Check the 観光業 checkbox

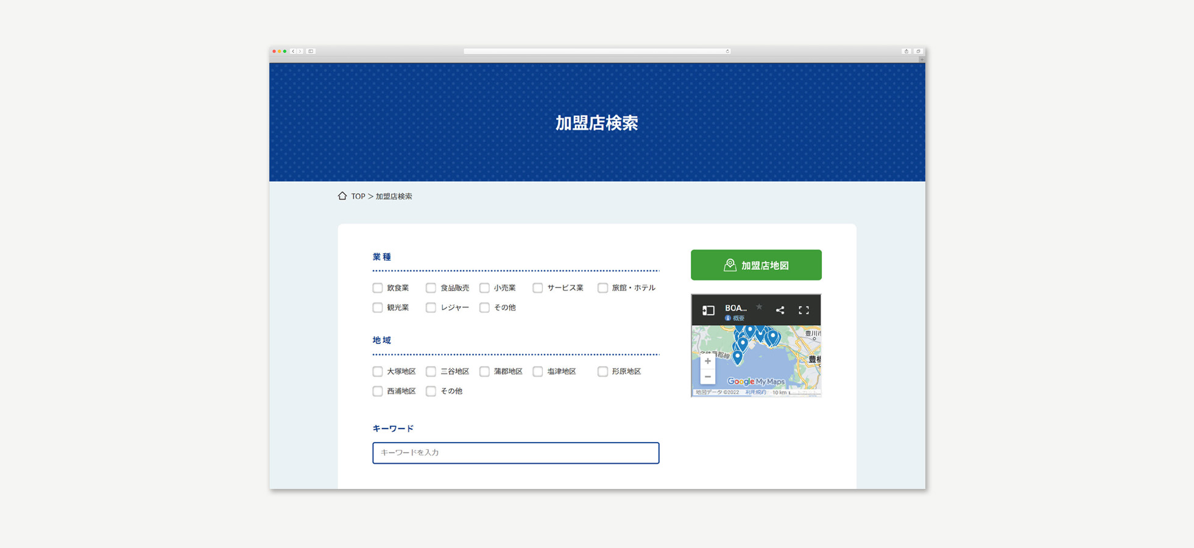pyautogui.click(x=378, y=307)
